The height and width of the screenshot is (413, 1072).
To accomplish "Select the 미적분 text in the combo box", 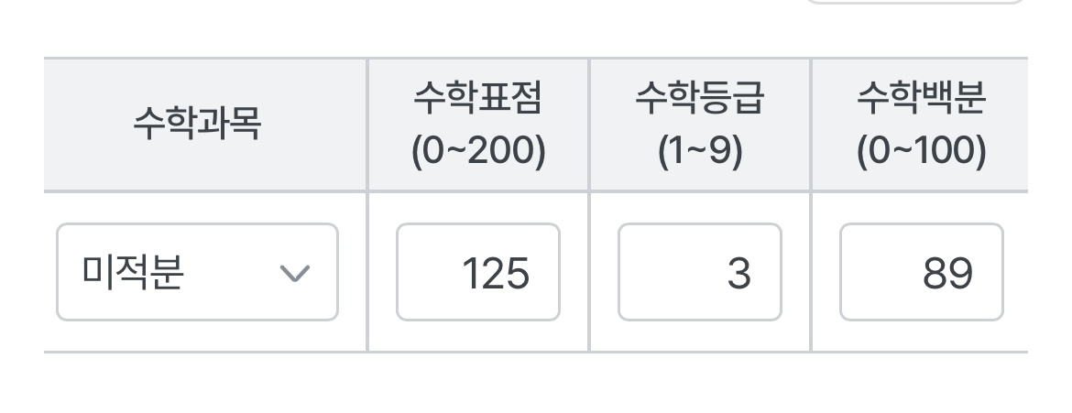I will 133,273.
